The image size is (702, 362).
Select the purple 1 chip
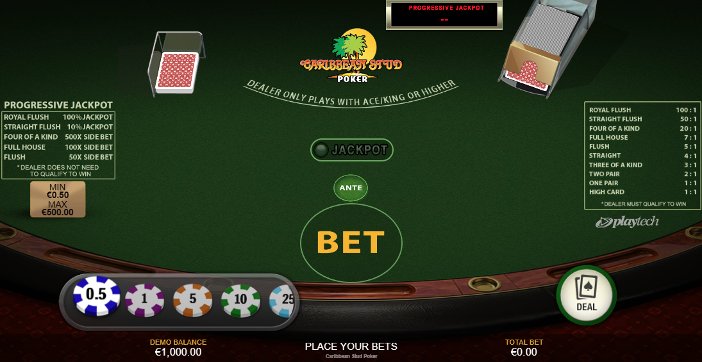click(x=145, y=300)
